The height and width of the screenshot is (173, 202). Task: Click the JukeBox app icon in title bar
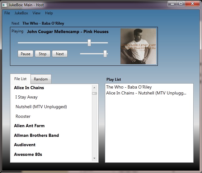pos(5,5)
